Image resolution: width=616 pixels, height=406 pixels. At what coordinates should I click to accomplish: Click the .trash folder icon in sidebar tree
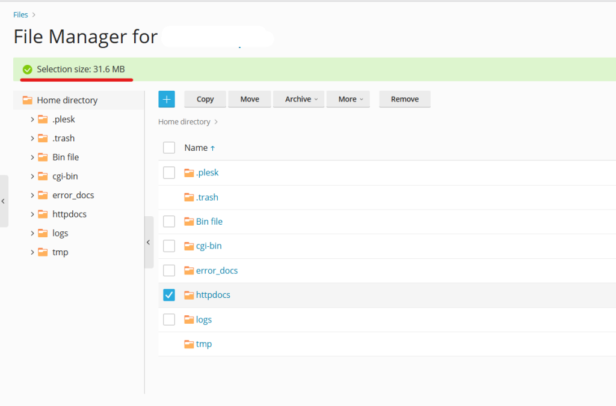click(x=43, y=138)
